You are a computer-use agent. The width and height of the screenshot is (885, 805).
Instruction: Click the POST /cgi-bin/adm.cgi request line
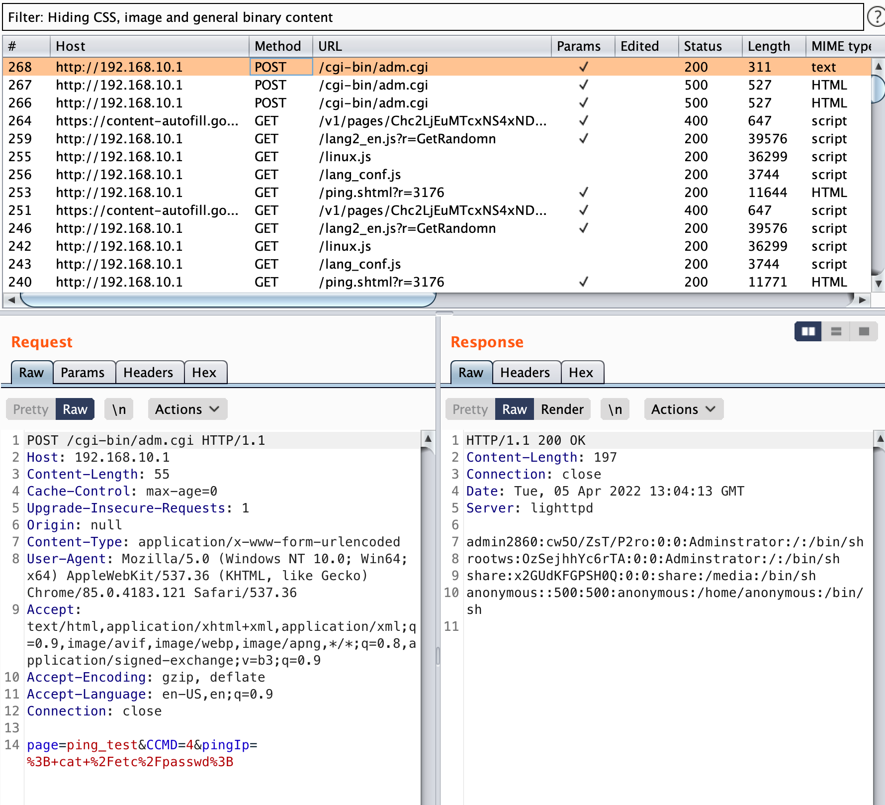tap(146, 440)
